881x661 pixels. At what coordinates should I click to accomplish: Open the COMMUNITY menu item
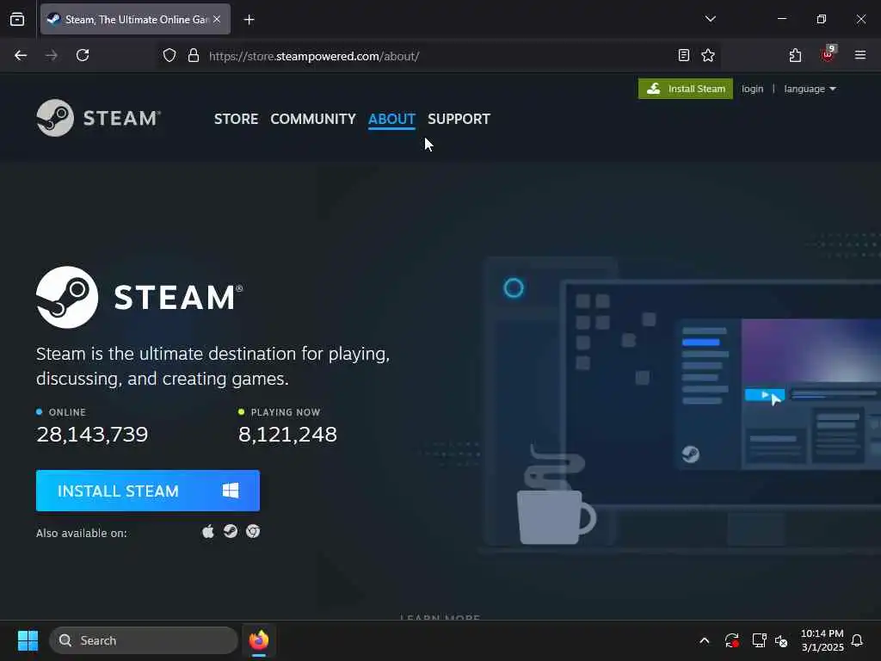click(313, 119)
